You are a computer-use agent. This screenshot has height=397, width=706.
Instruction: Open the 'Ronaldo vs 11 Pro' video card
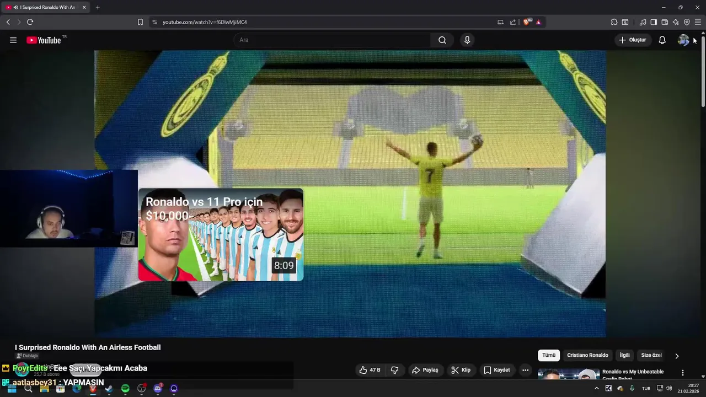pyautogui.click(x=221, y=235)
